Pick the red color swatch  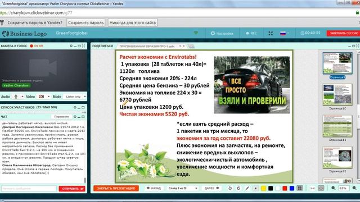pyautogui.click(x=285, y=189)
